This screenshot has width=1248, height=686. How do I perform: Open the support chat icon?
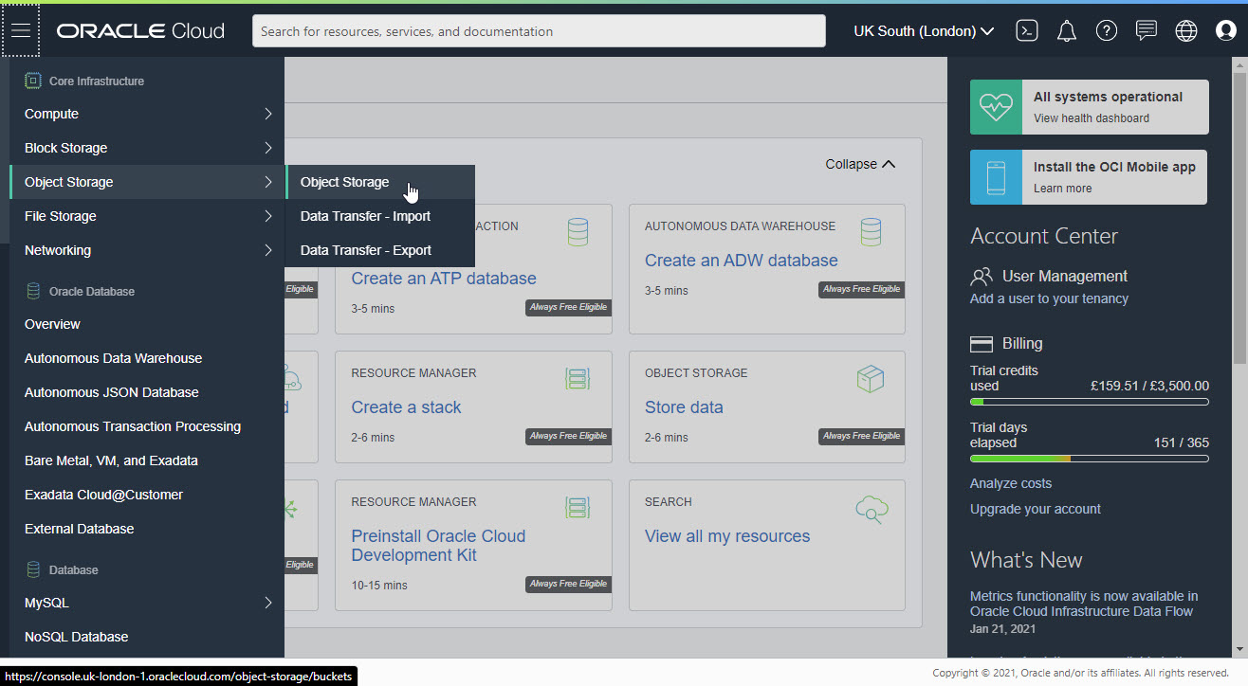point(1146,30)
